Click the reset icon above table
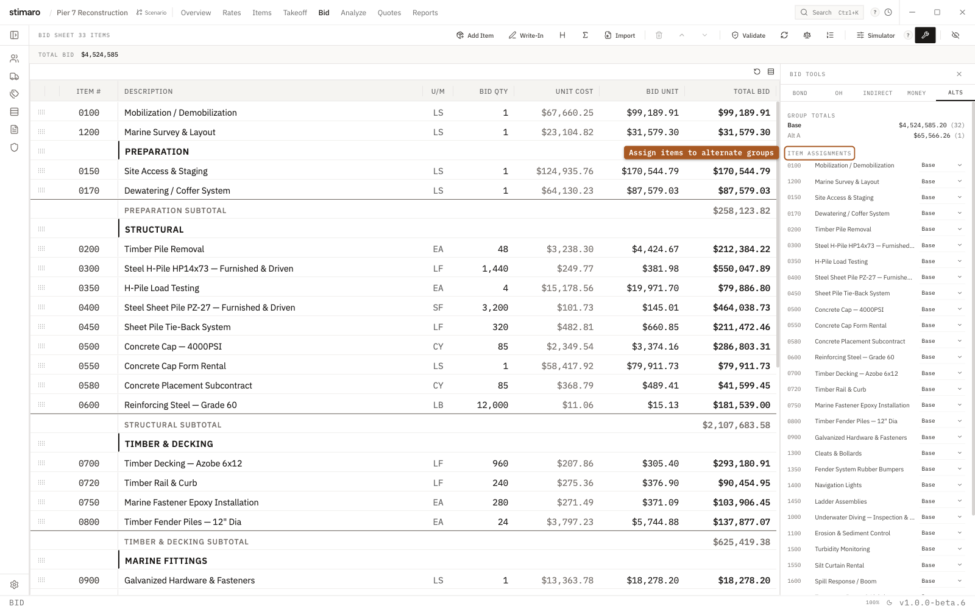The image size is (975, 609). [757, 72]
